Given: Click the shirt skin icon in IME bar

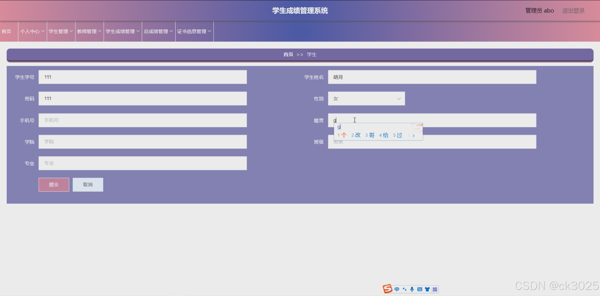Looking at the screenshot, I should click(x=427, y=289).
